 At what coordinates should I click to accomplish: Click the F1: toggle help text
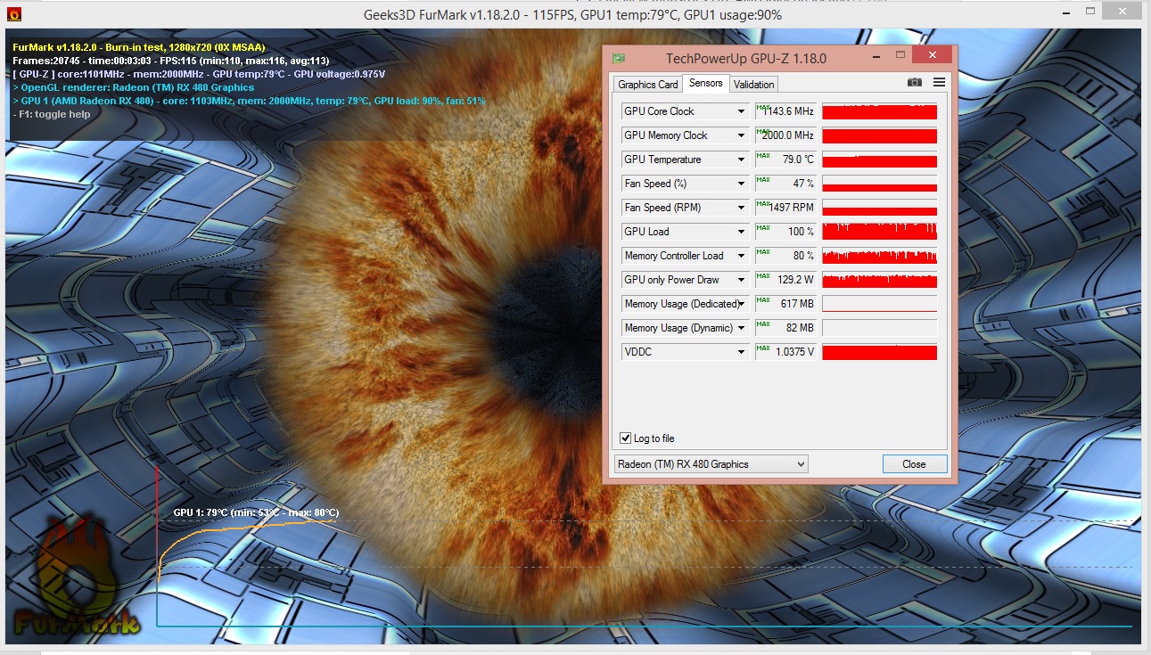pos(52,114)
